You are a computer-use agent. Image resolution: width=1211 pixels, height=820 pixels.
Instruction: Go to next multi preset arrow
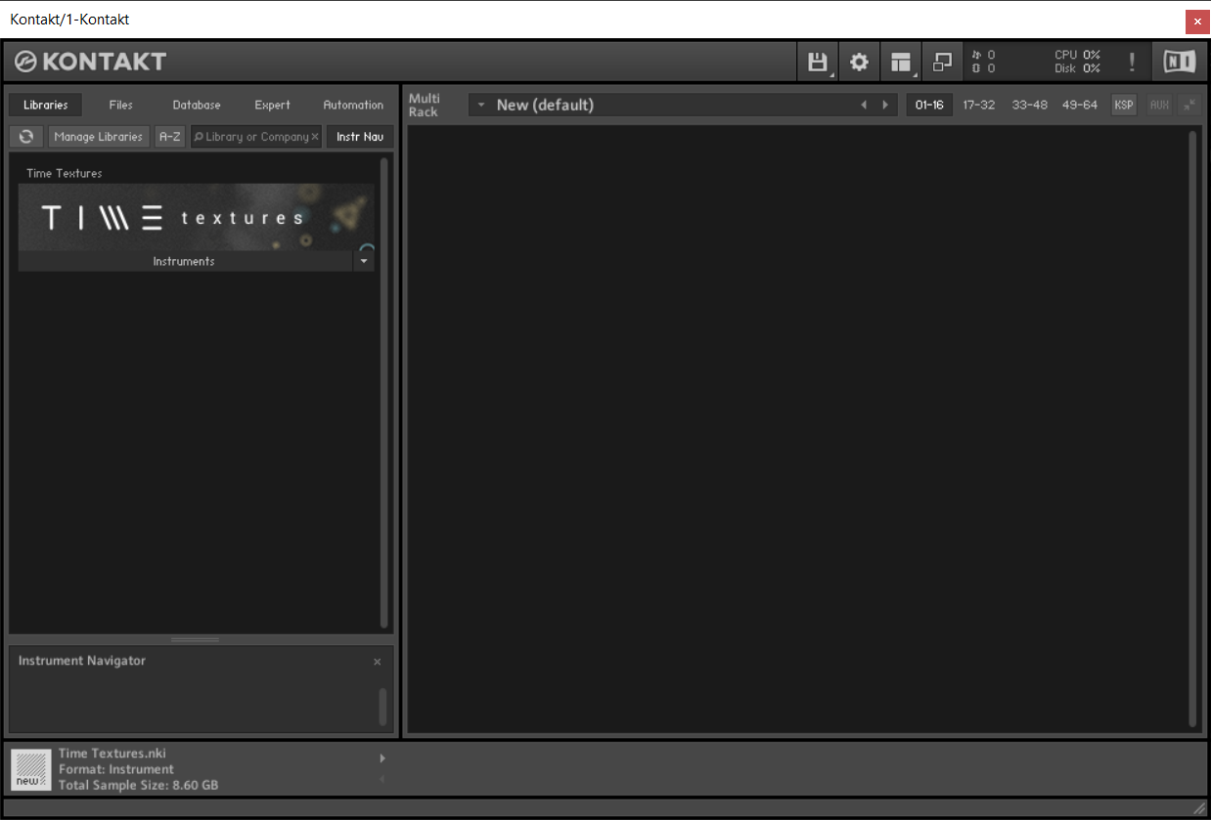(x=885, y=105)
